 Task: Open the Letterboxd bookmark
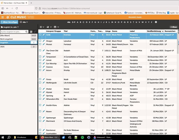click(x=113, y=13)
